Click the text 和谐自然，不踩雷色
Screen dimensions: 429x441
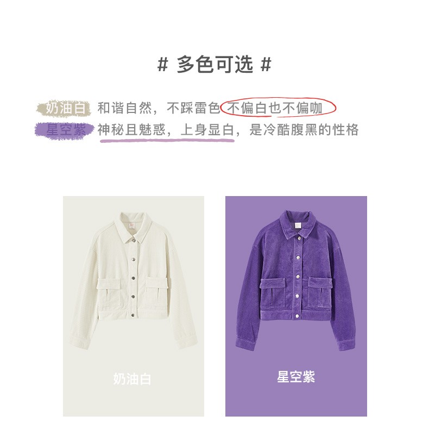tap(159, 108)
